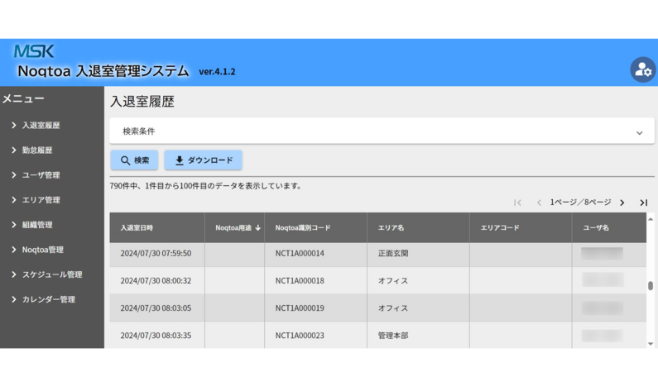Open カレンダー管理 in the sidebar
This screenshot has width=658, height=391.
[48, 299]
